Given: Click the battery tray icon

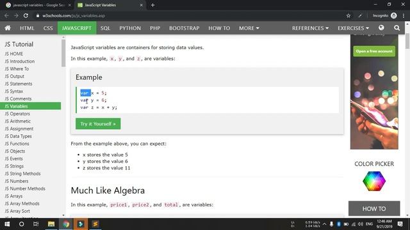Looking at the screenshot, I should click(x=346, y=224).
